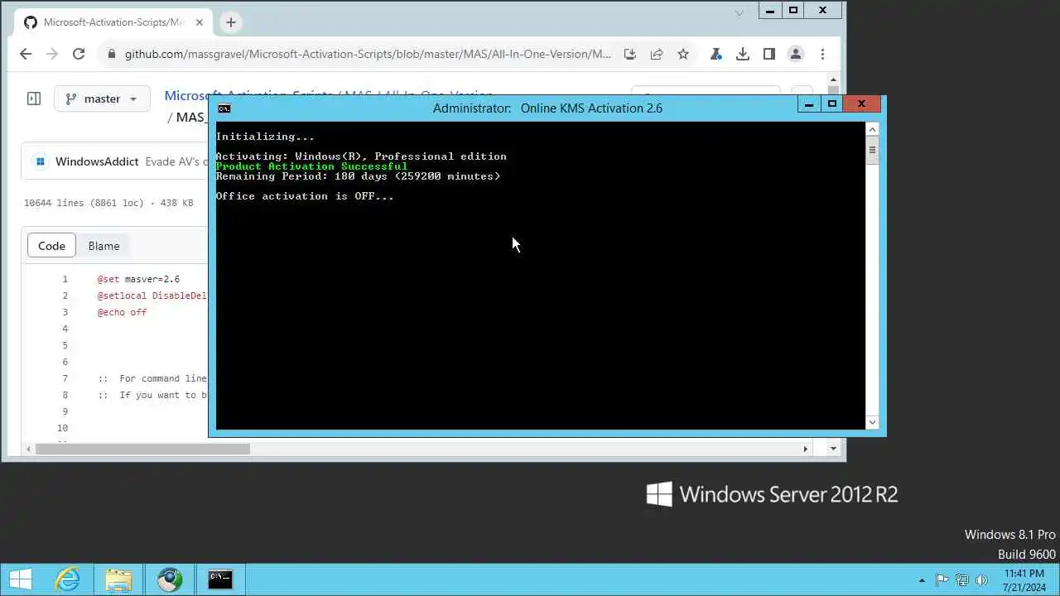Open Chrome's three-dot menu

point(822,54)
